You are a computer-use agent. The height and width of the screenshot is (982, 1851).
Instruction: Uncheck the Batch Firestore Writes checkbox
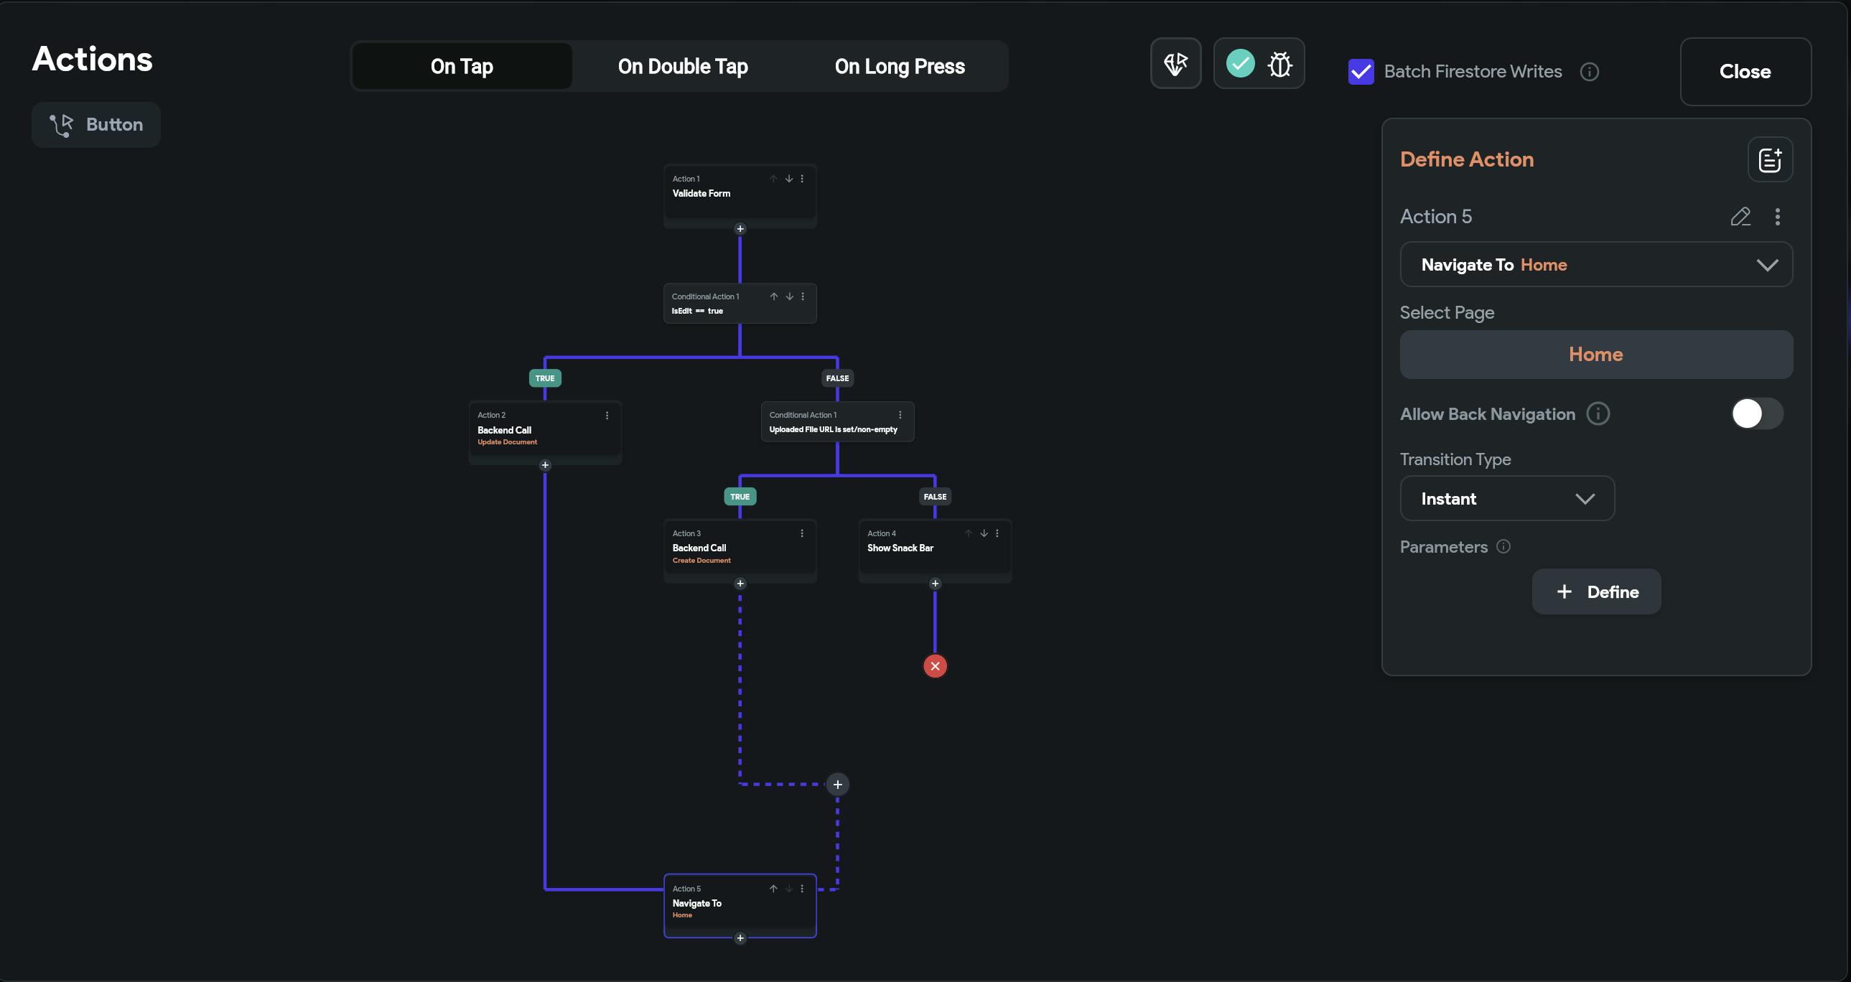point(1360,72)
